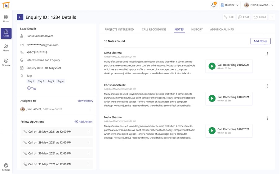280x174 pixels.
Task: Play first Call Recording 01052021
Action: click(x=212, y=66)
